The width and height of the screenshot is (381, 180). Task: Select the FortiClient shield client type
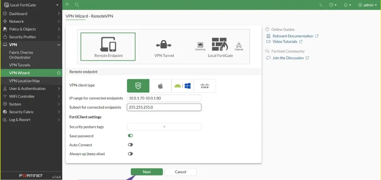pyautogui.click(x=138, y=86)
